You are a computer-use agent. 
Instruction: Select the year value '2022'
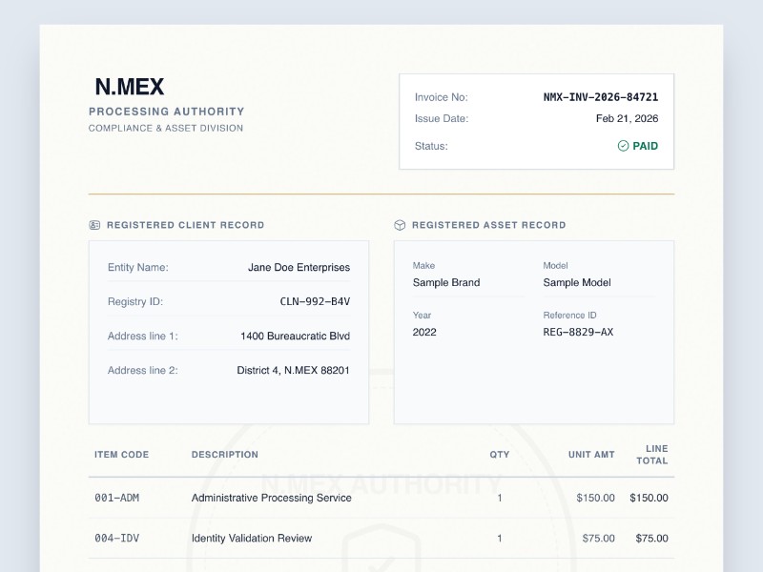pyautogui.click(x=424, y=332)
